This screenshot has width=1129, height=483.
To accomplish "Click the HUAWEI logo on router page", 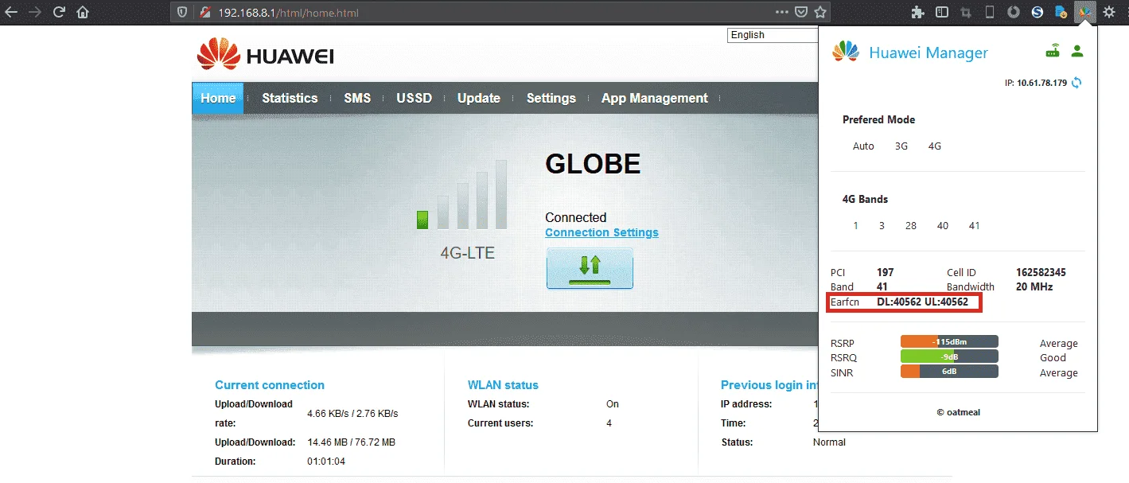I will (x=265, y=54).
